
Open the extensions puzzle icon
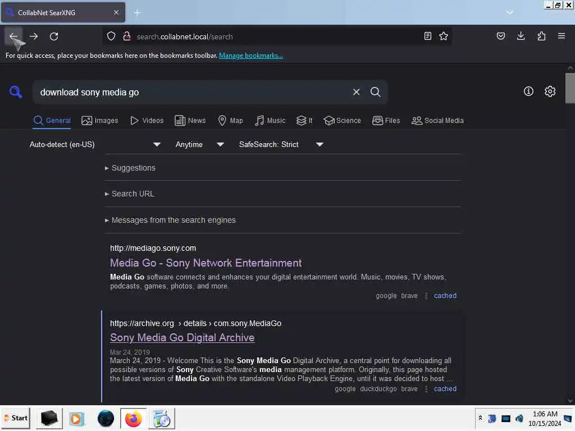tap(541, 36)
